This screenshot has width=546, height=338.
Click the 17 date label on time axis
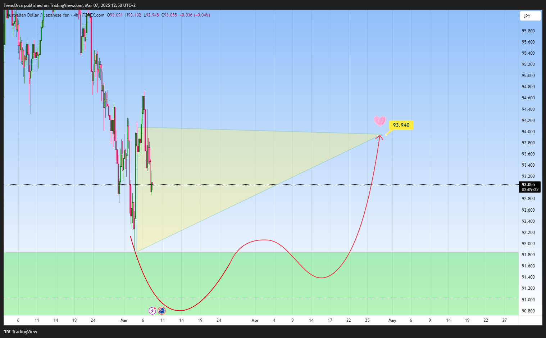pos(330,320)
